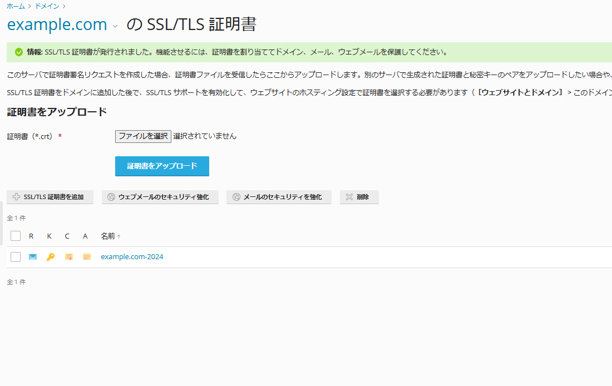
Task: Tick the select-all checkbox in the table header
Action: [x=16, y=236]
